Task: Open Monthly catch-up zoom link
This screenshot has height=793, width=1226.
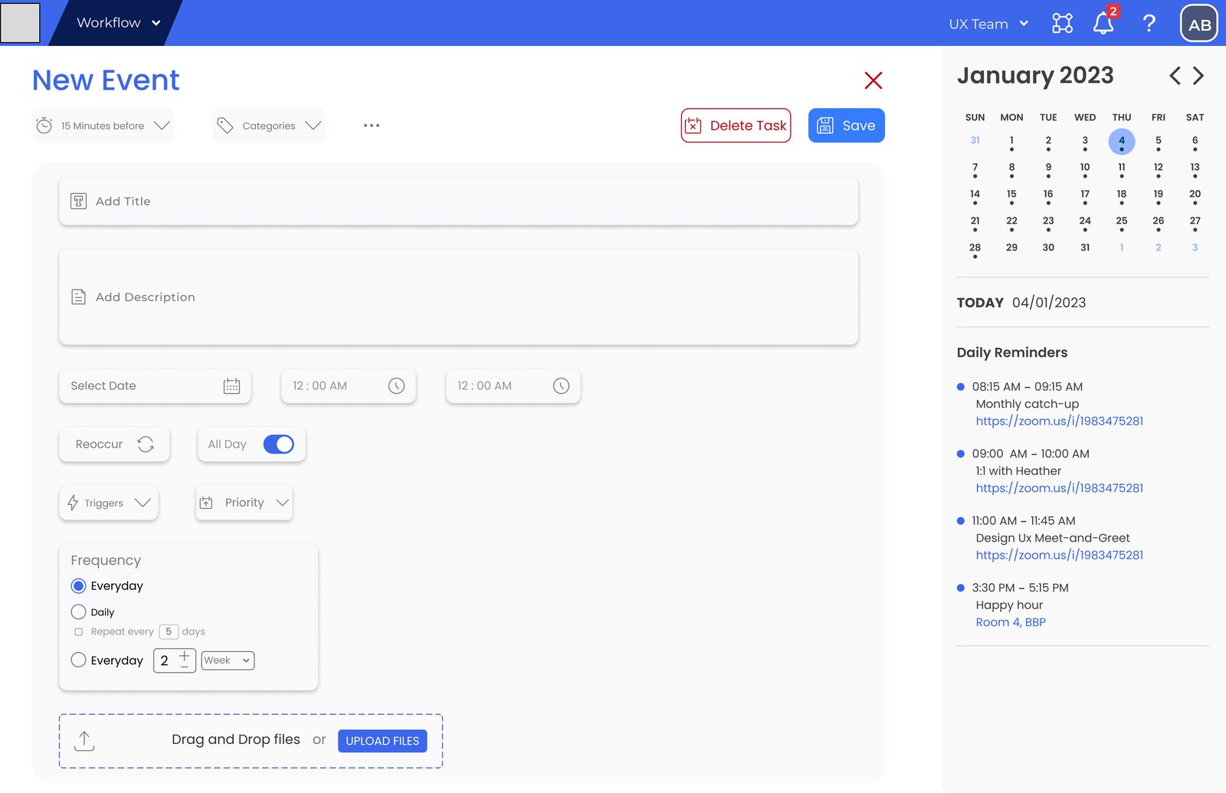Action: point(1059,421)
